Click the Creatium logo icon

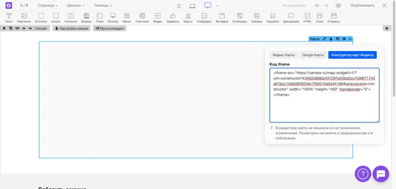click(x=8, y=5)
